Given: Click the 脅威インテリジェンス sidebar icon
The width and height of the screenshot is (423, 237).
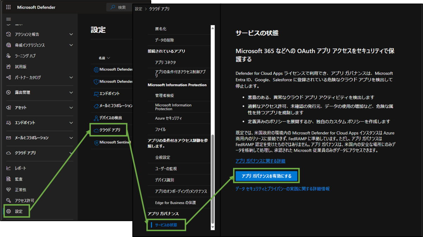Looking at the screenshot, I should (x=9, y=45).
